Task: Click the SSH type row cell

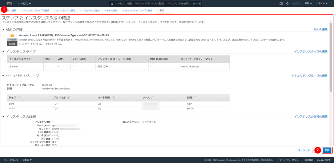Action: (11, 104)
